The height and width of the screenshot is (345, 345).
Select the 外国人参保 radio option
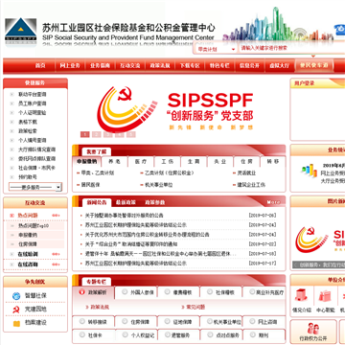coord(125,291)
